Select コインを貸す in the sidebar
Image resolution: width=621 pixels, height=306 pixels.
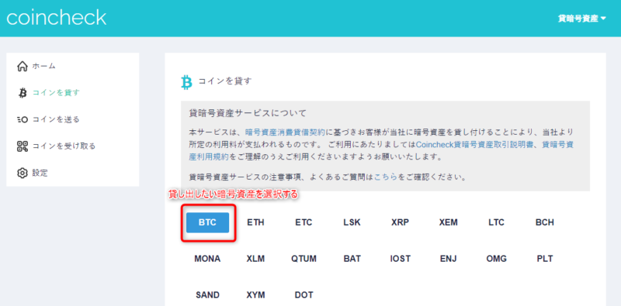(56, 93)
